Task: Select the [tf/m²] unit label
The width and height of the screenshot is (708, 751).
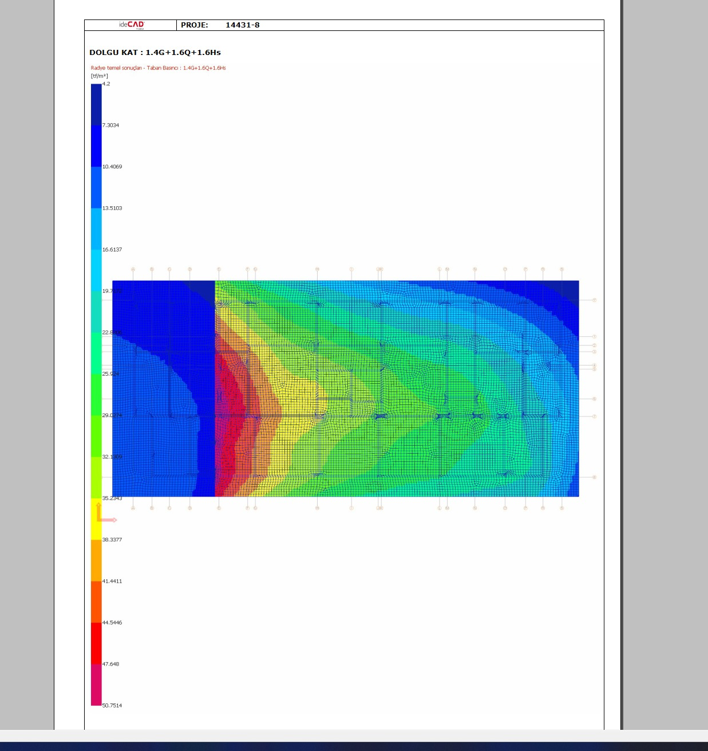Action: click(x=99, y=76)
